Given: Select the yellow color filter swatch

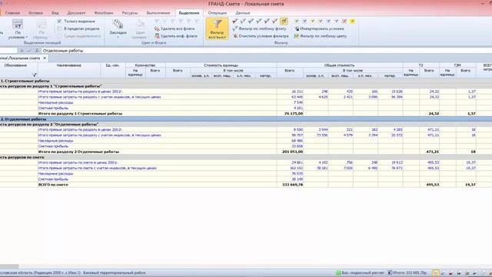Looking at the screenshot, I should tap(352, 21).
